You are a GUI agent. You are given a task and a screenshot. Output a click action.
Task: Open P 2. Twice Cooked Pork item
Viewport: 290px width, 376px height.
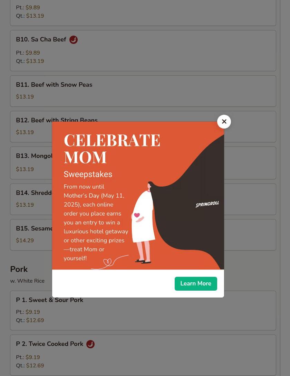(x=143, y=355)
